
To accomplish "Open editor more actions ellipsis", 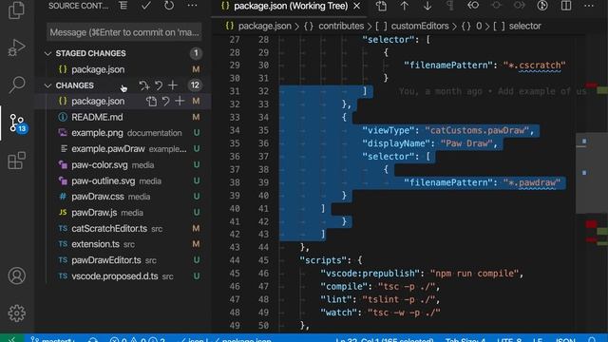I will pos(589,6).
